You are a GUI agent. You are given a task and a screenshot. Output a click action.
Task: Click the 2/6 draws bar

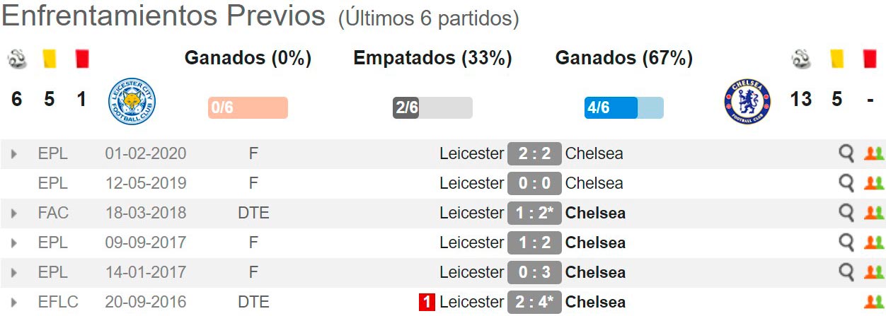pos(432,107)
